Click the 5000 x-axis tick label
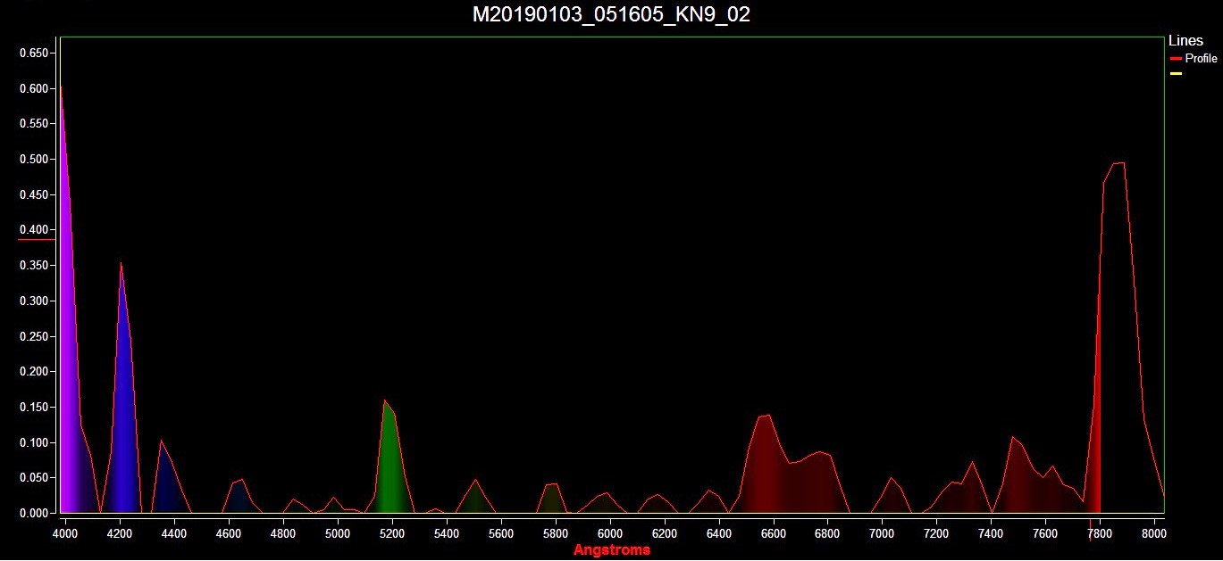The height and width of the screenshot is (561, 1223). (338, 533)
